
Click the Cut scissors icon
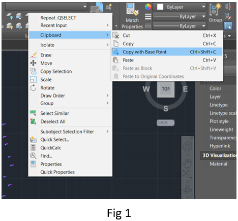pyautogui.click(x=116, y=35)
